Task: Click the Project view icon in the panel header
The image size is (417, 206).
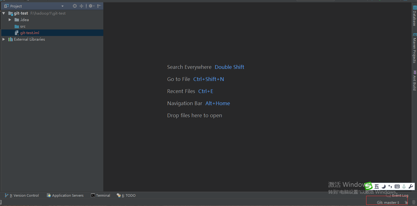Action: 6,6
